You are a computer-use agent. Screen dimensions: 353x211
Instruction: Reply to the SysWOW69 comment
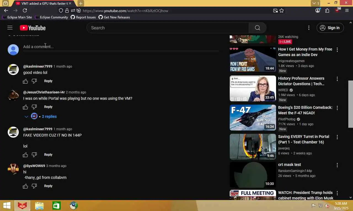pyautogui.click(x=48, y=186)
